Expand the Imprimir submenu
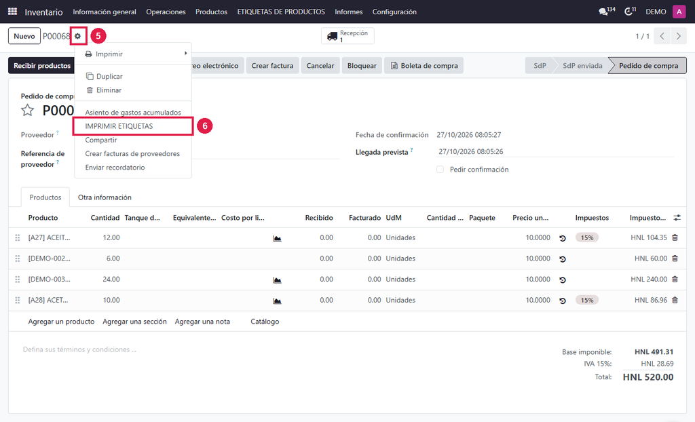This screenshot has height=422, width=695. (x=133, y=54)
